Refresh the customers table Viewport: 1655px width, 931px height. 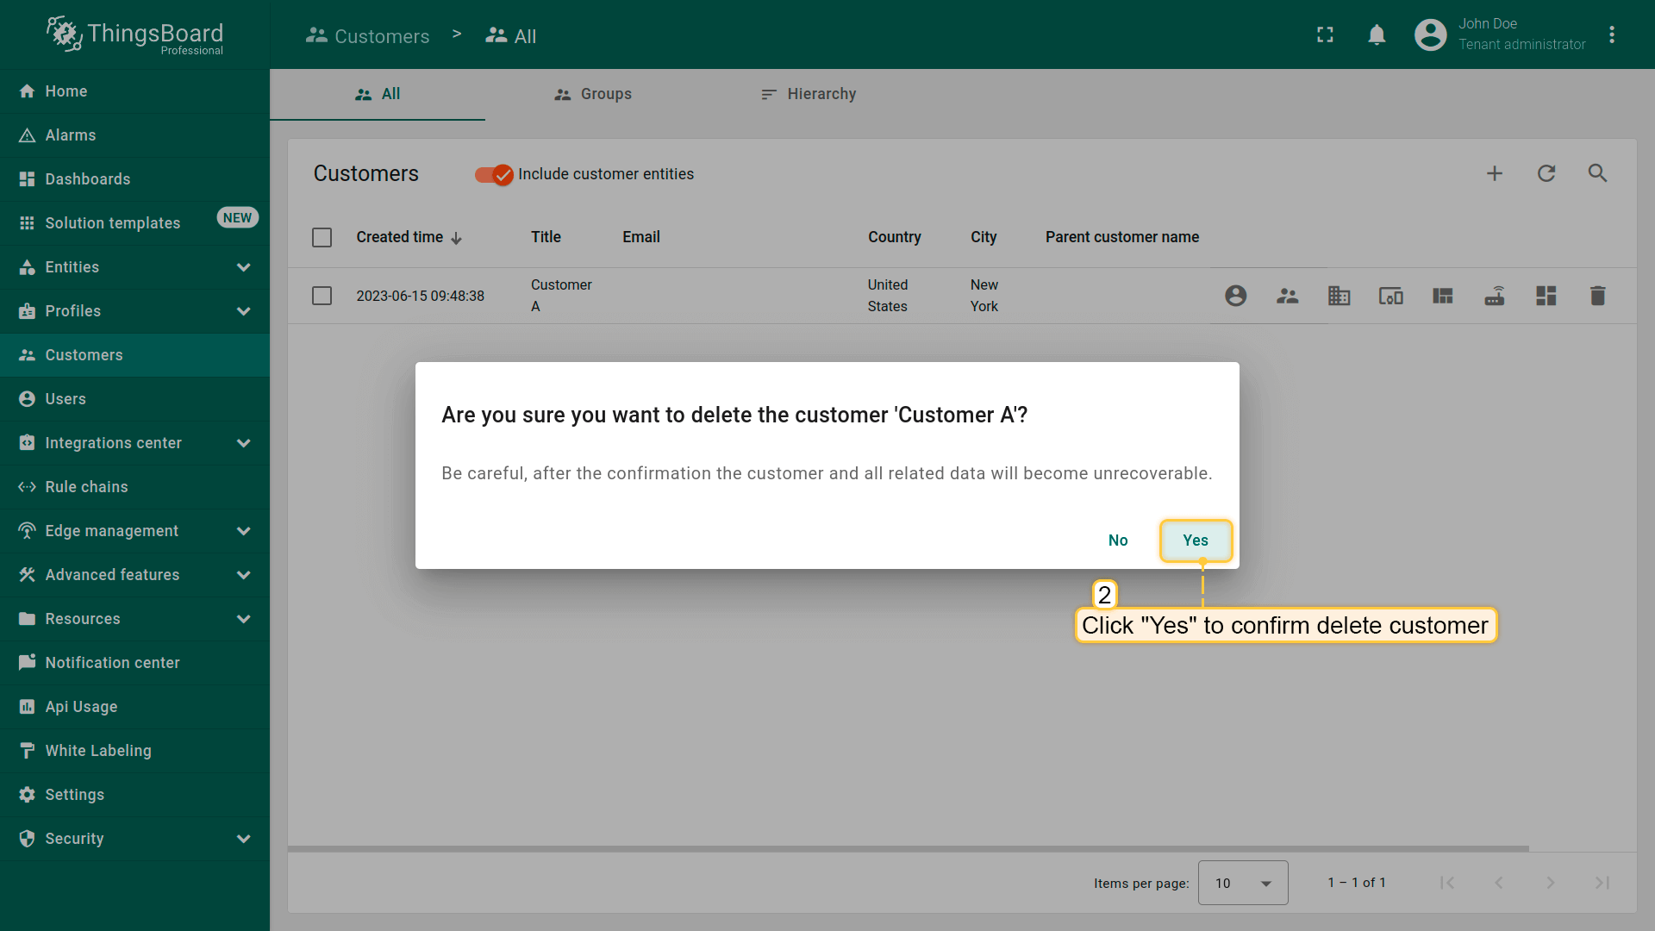[1546, 173]
